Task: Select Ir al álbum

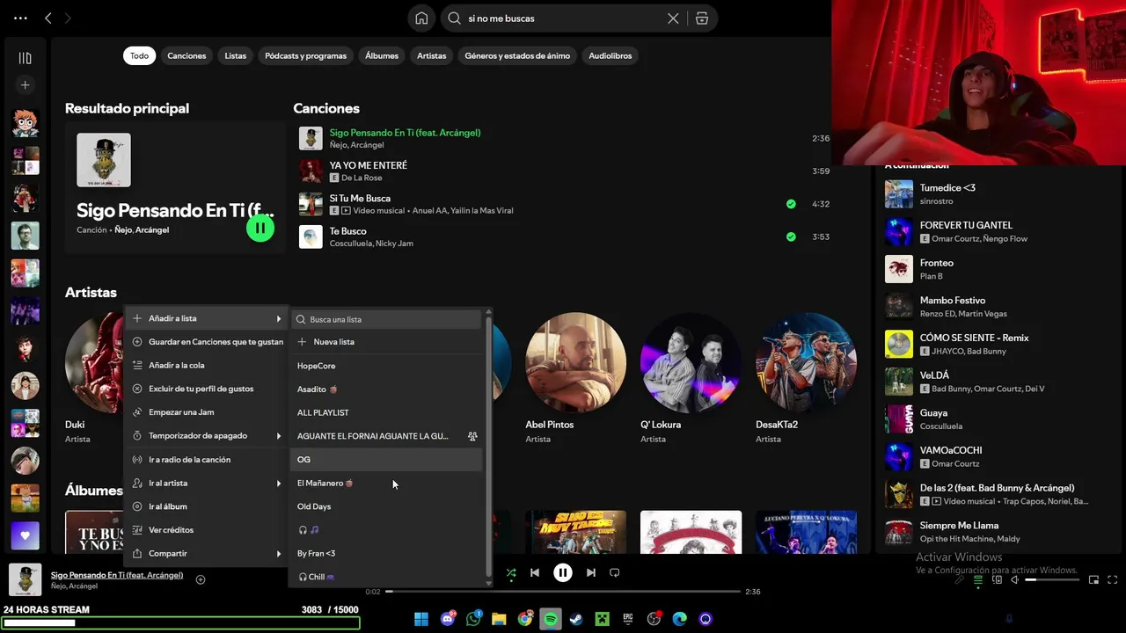Action: (207, 506)
